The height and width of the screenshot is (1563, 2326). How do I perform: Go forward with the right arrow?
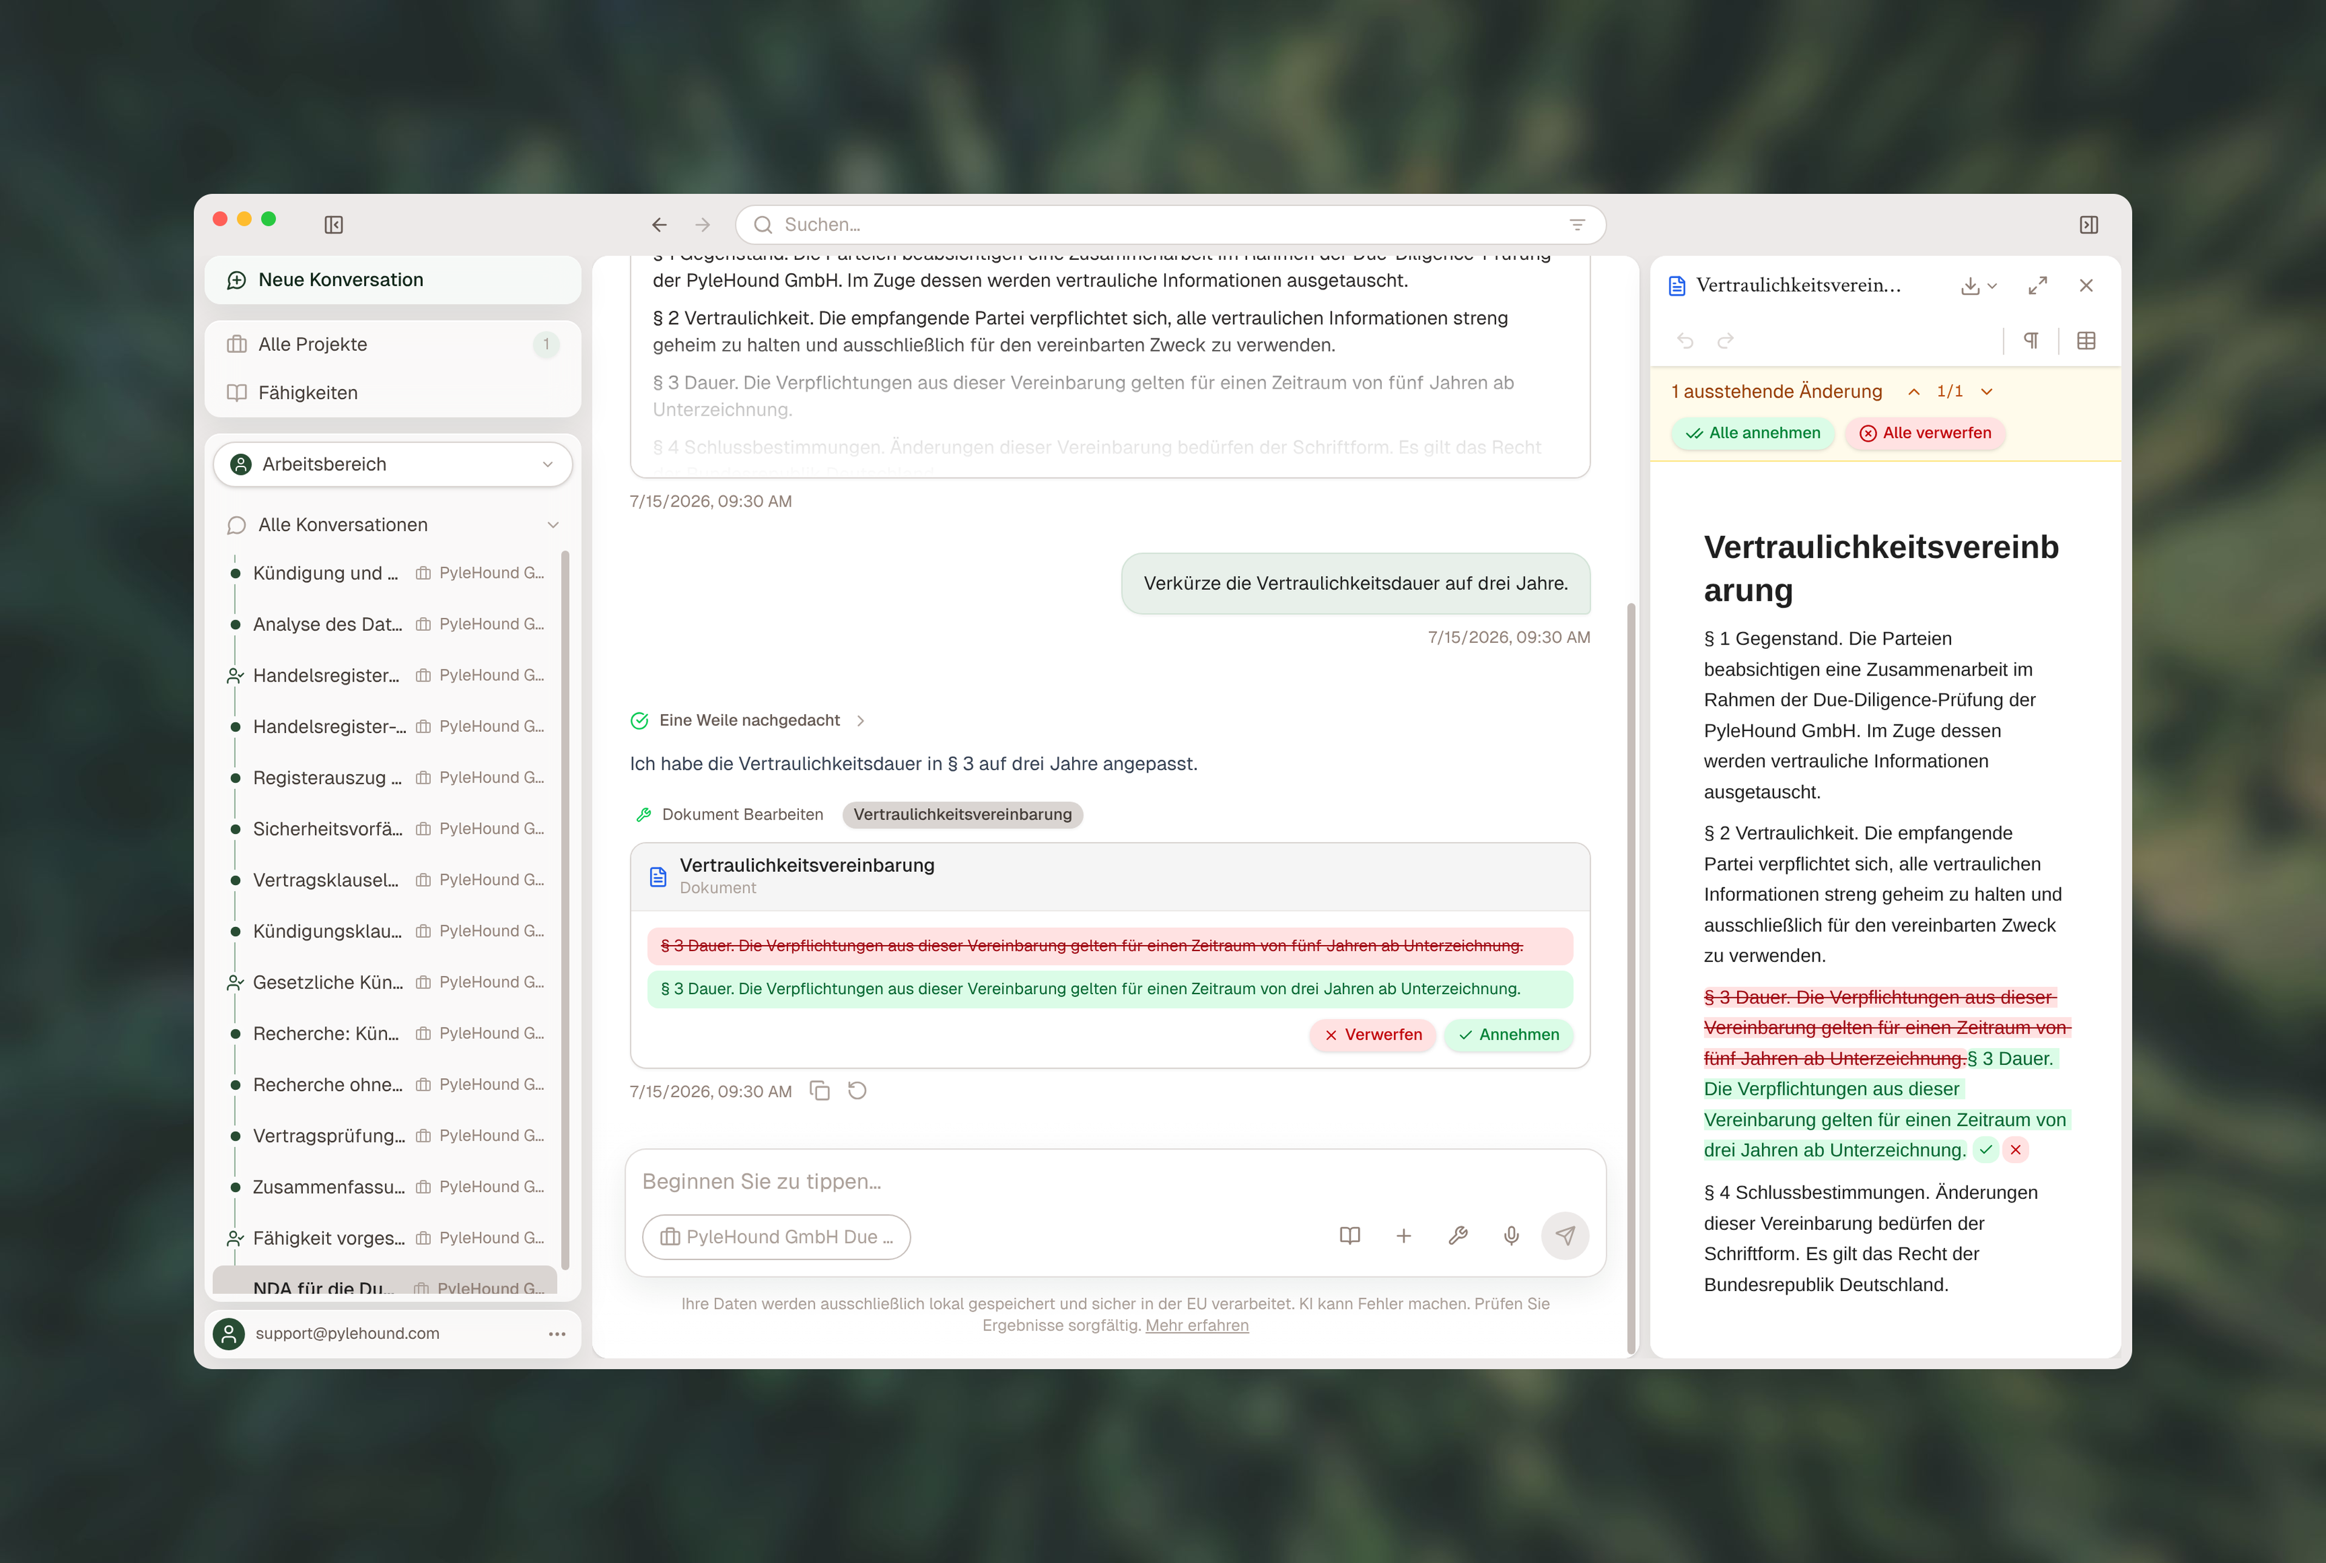coord(703,225)
